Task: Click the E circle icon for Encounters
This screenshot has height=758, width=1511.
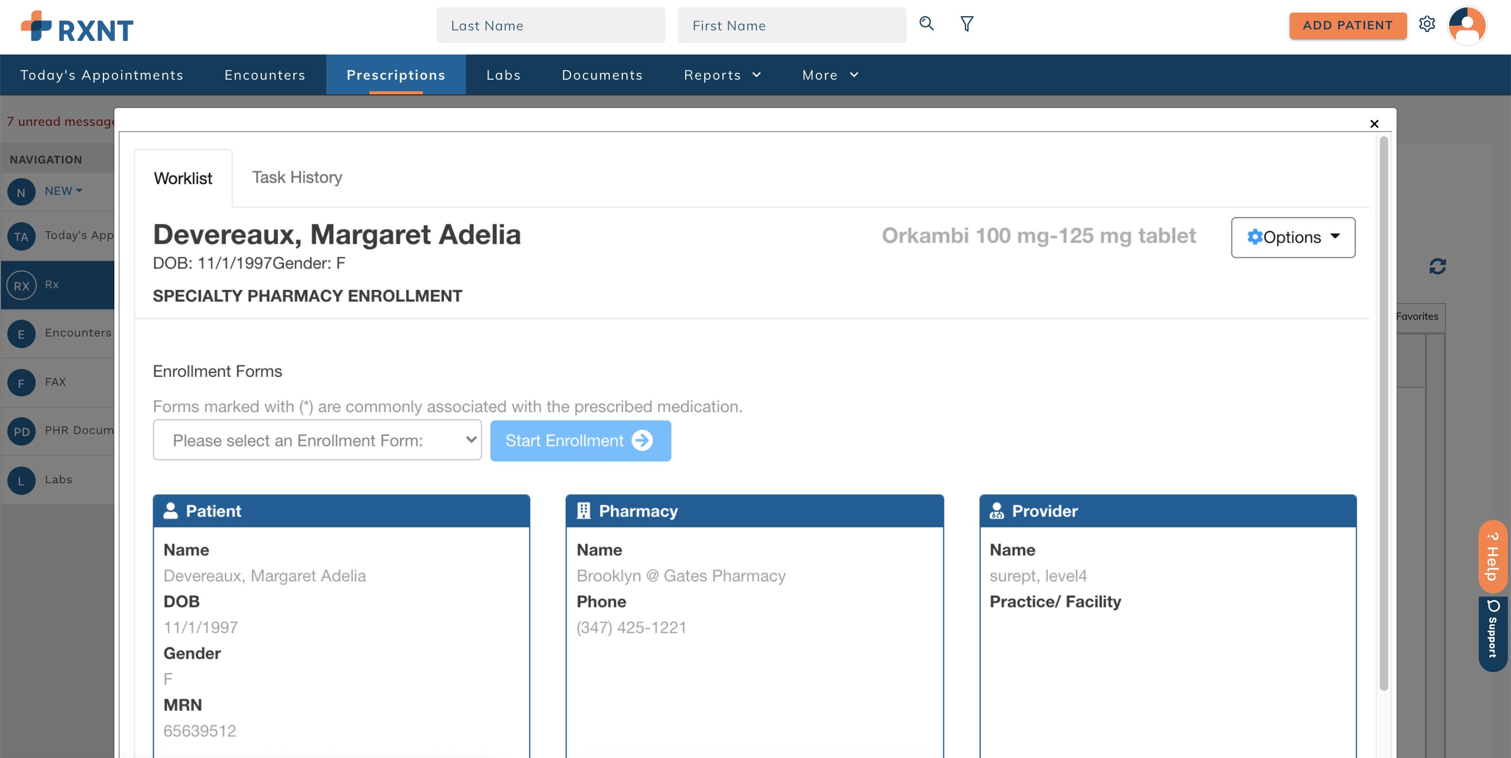Action: [21, 334]
